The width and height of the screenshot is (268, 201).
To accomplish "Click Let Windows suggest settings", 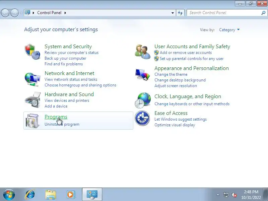I will (181, 119).
